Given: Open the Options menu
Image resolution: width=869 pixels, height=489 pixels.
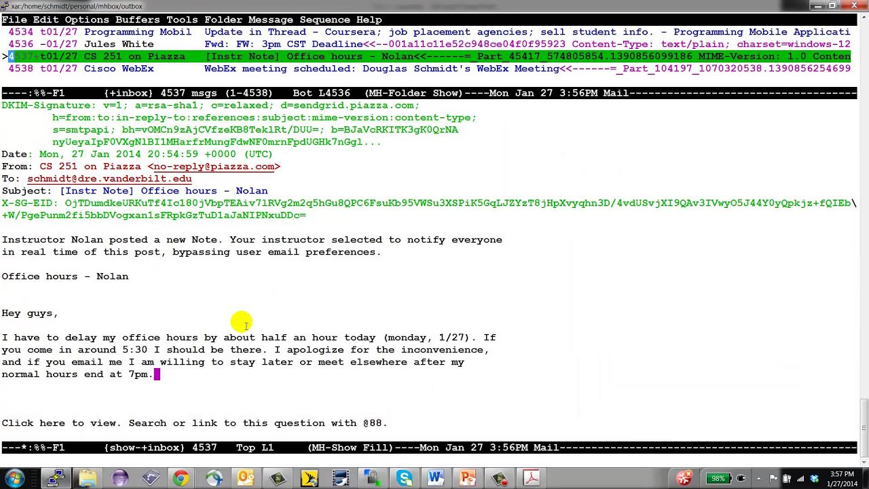Looking at the screenshot, I should (x=87, y=20).
